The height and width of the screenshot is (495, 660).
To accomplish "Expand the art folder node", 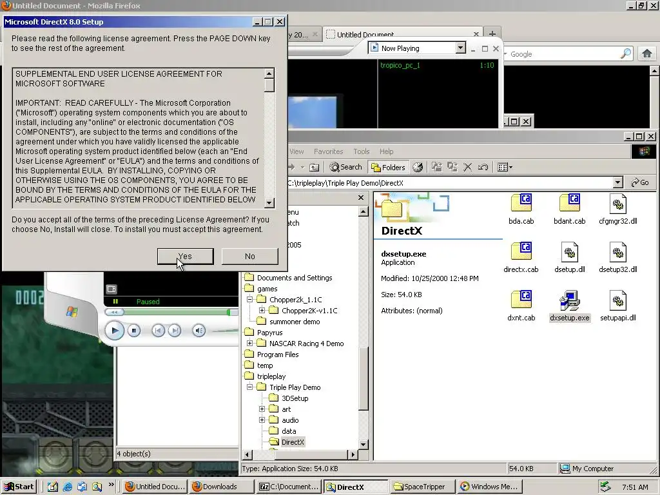I will click(x=262, y=409).
